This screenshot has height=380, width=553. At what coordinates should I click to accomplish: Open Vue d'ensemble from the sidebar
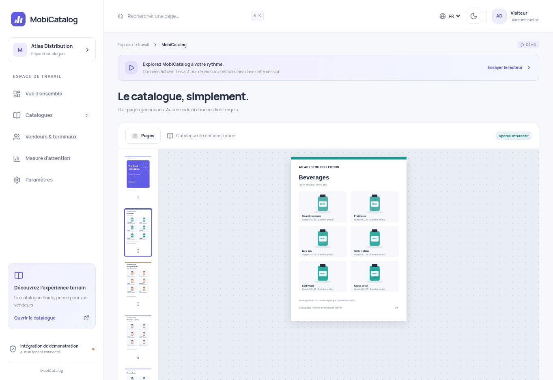(52, 94)
